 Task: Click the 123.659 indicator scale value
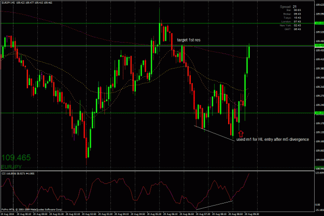[319, 172]
